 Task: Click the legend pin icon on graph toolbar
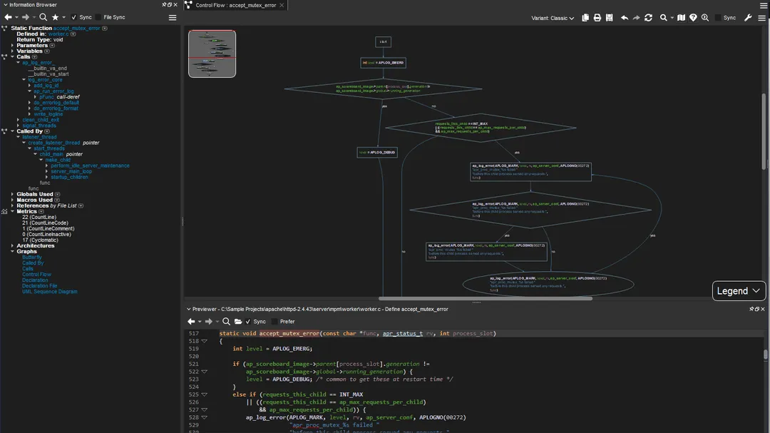[x=693, y=17]
